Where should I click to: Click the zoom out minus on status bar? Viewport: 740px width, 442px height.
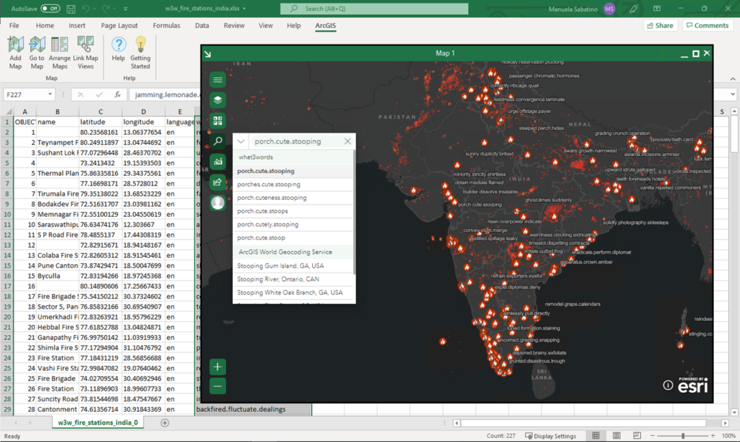(653, 436)
